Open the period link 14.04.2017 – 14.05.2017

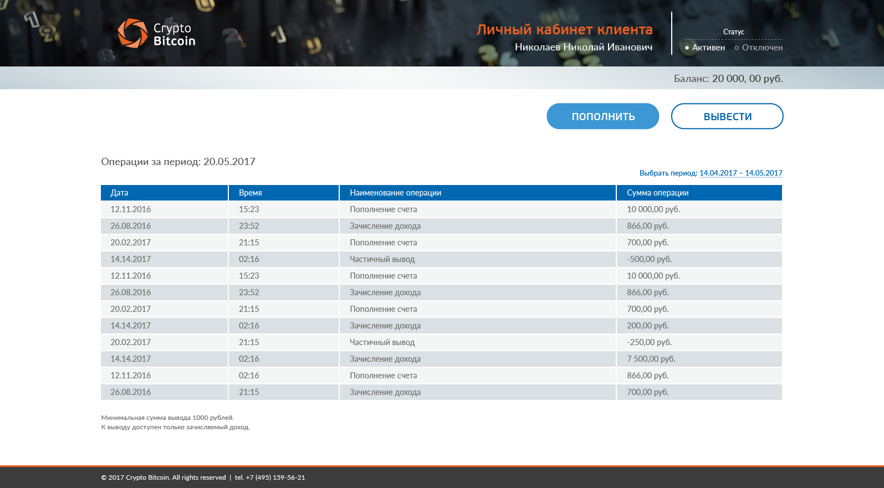point(741,173)
